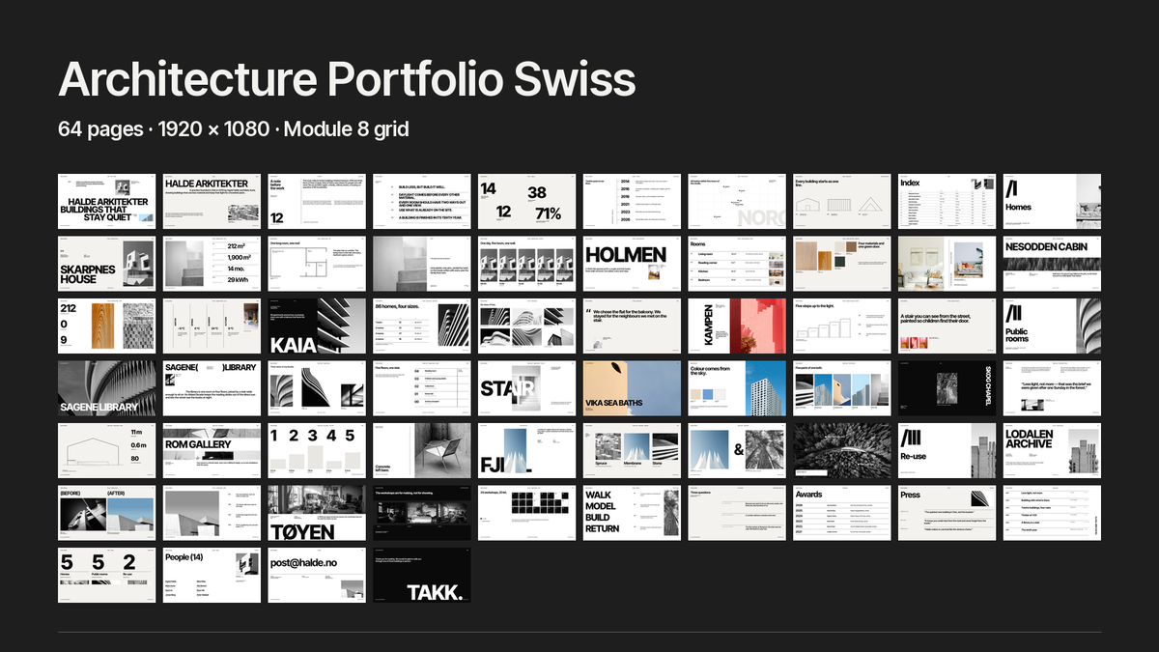Select 'Five parts of one bath' slide

pos(841,388)
